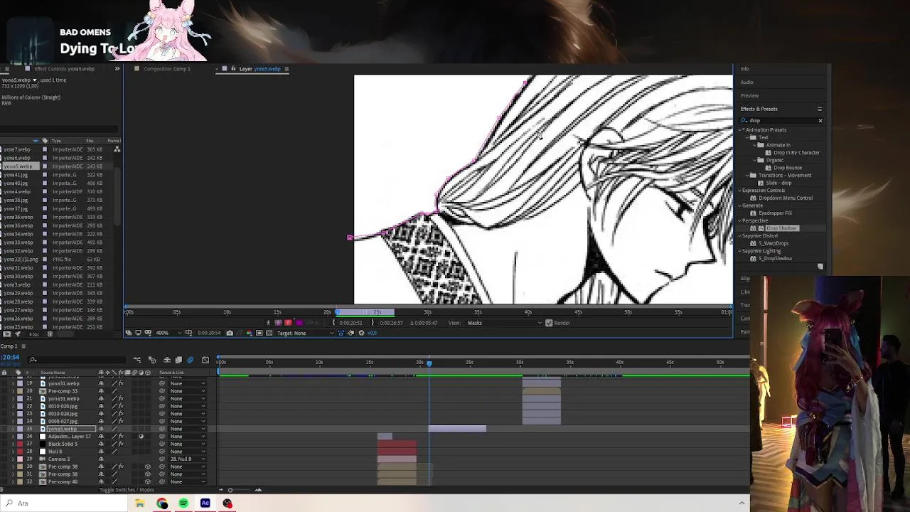Switch to Effect Controls yona5.webp tab
Screen dimensions: 910x512
(64, 69)
